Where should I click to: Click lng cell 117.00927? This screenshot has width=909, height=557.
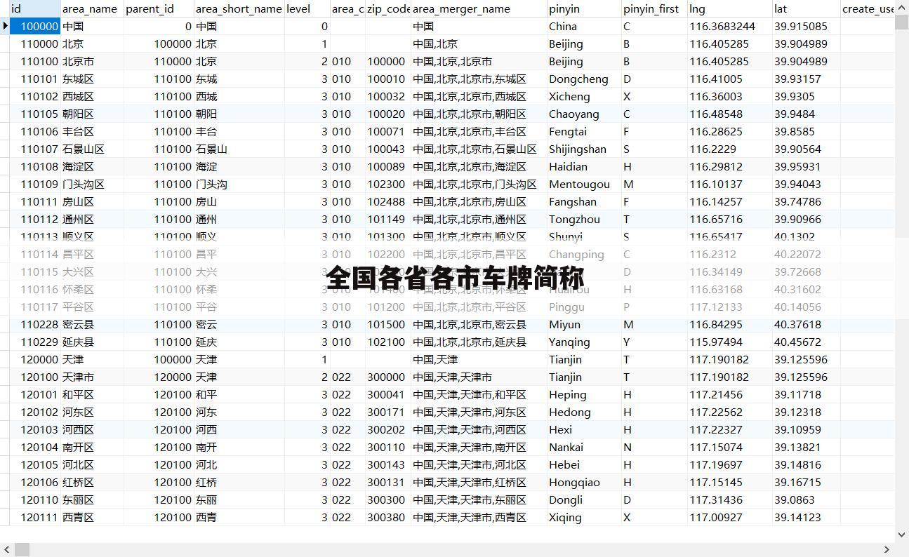click(x=729, y=517)
